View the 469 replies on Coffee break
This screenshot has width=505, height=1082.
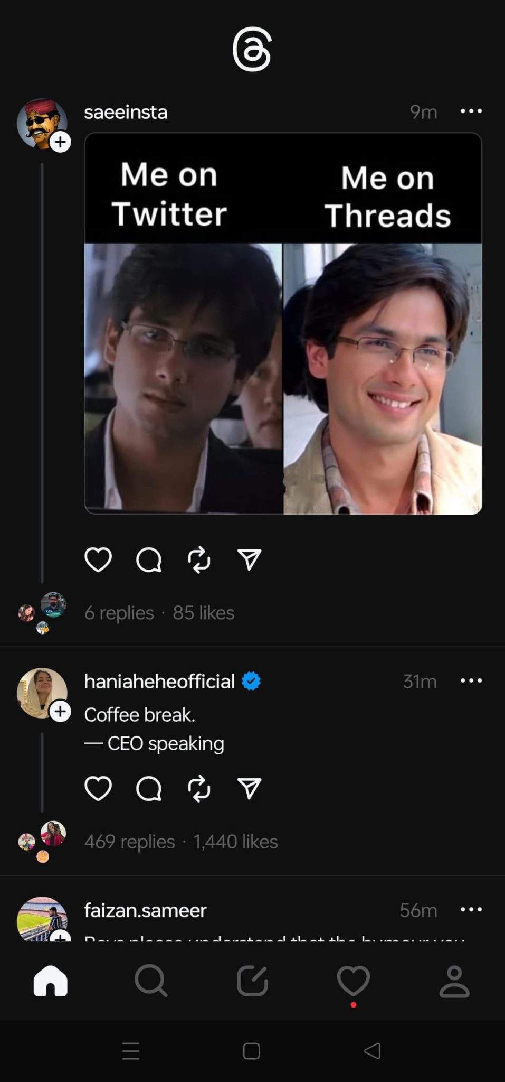pyautogui.click(x=129, y=841)
